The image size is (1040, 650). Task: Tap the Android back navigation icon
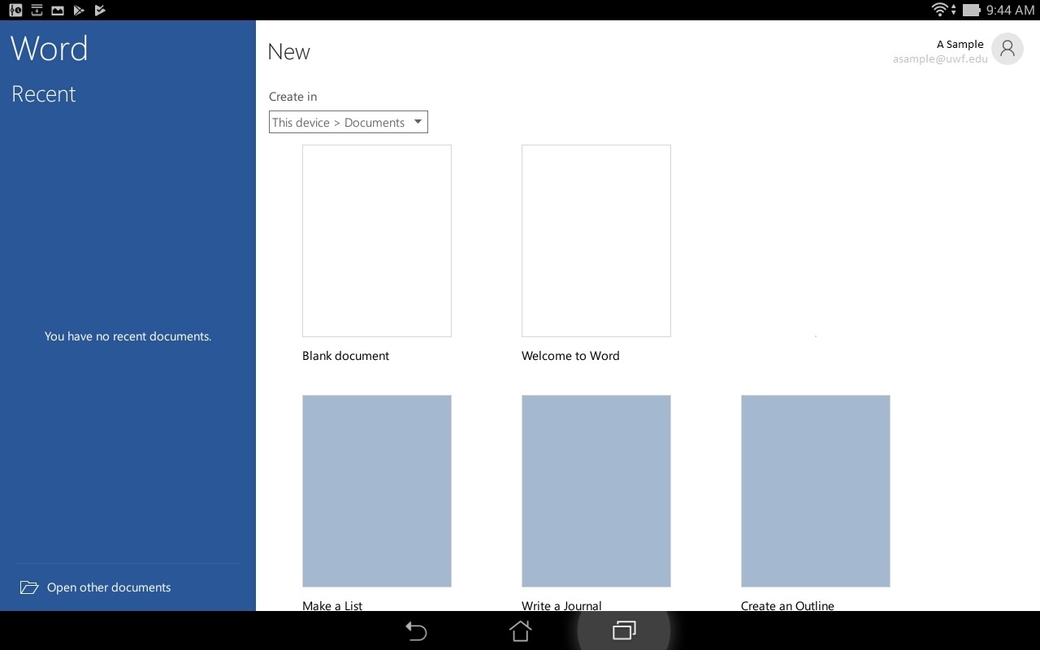416,631
